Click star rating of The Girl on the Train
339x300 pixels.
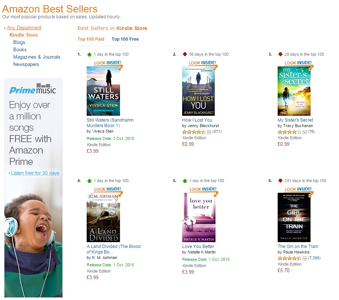pos(289,258)
